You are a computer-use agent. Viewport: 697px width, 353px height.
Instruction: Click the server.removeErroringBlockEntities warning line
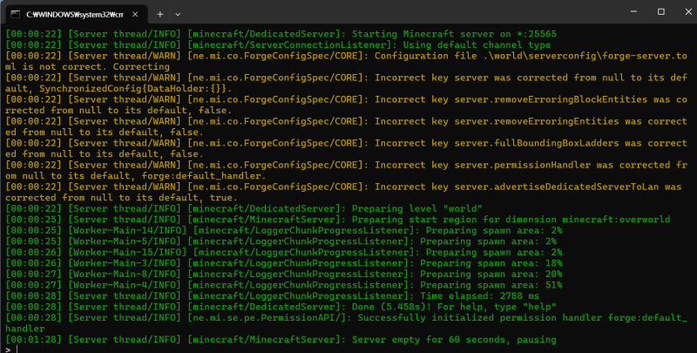[346, 105]
